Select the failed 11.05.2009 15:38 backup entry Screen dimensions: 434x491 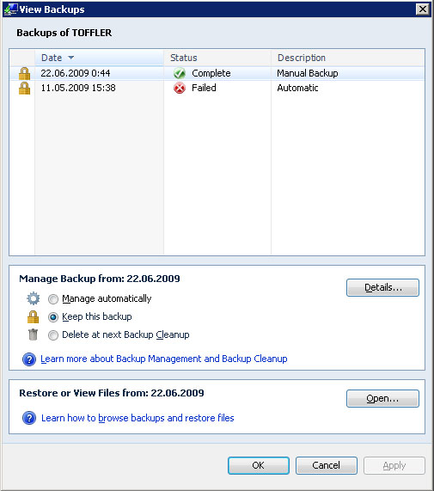(x=217, y=89)
